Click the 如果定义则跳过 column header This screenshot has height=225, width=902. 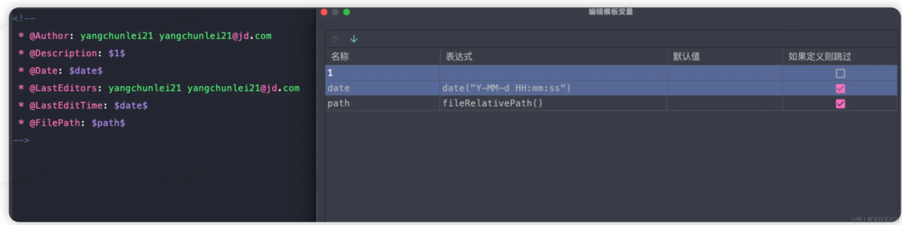pos(819,57)
